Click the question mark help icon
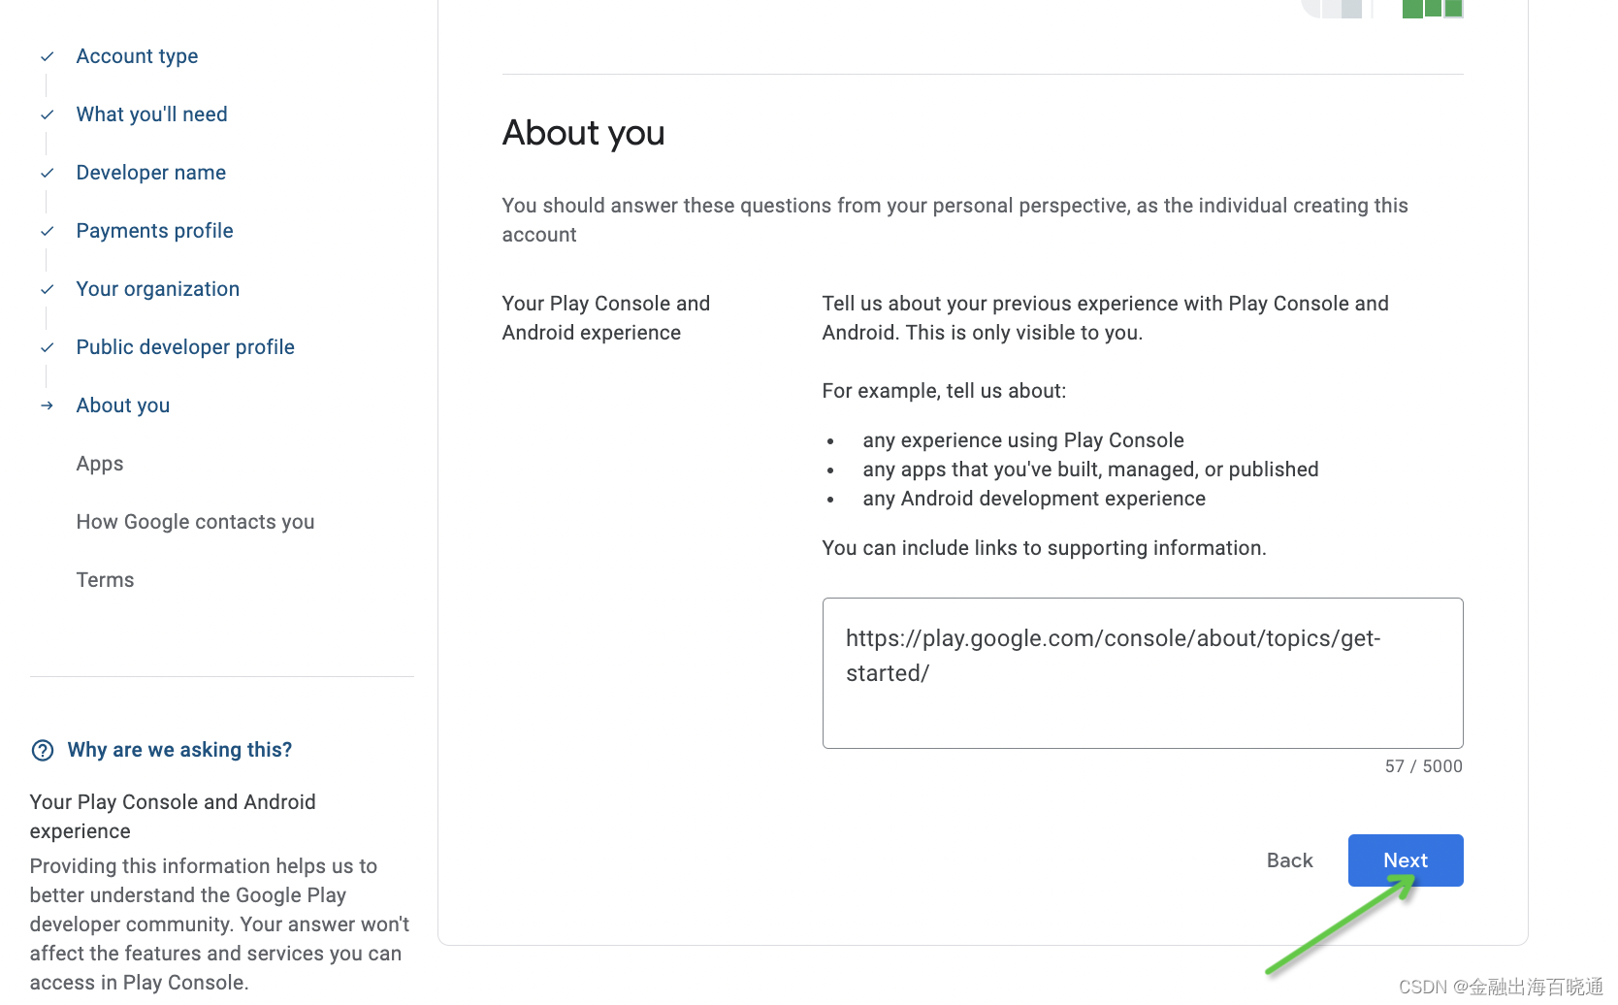1618x1005 pixels. [43, 750]
